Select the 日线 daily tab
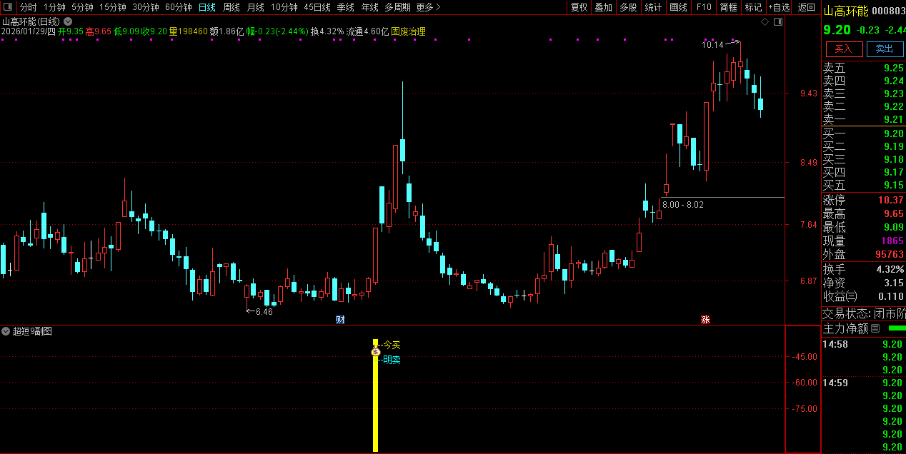The width and height of the screenshot is (906, 454). [x=206, y=7]
